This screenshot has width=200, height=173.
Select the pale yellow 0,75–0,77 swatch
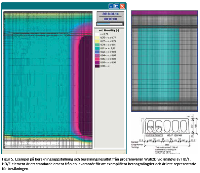[97, 38]
